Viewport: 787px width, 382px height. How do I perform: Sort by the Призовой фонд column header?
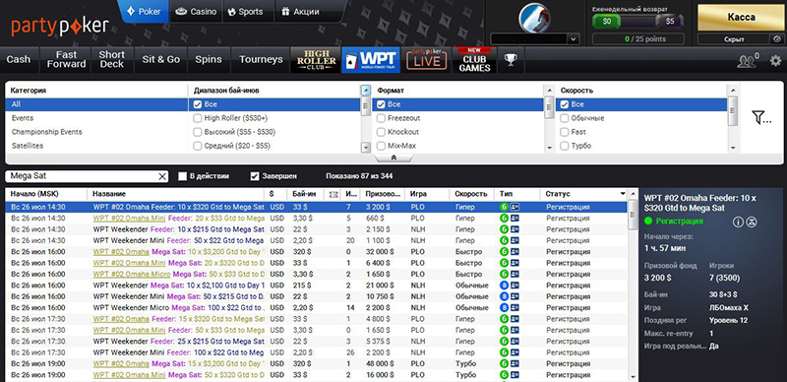tap(384, 194)
